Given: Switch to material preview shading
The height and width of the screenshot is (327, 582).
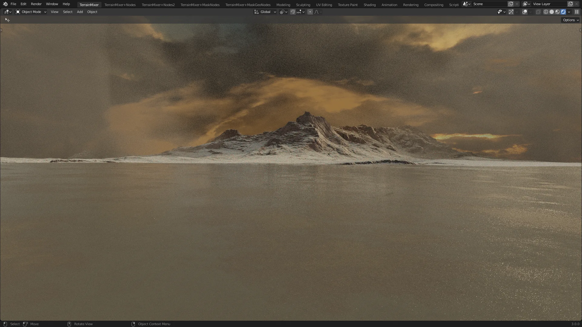Looking at the screenshot, I should pos(557,12).
